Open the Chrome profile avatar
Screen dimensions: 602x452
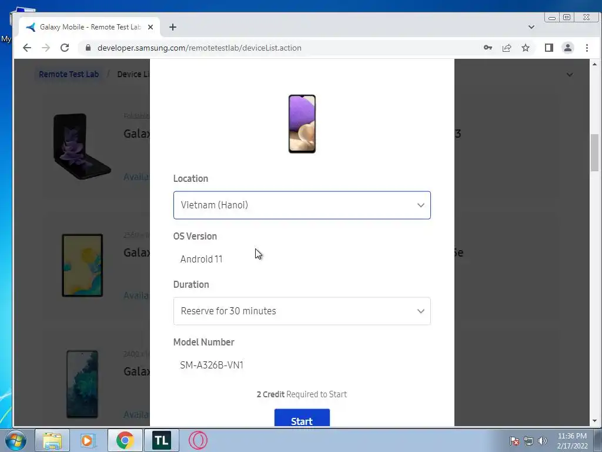[568, 48]
